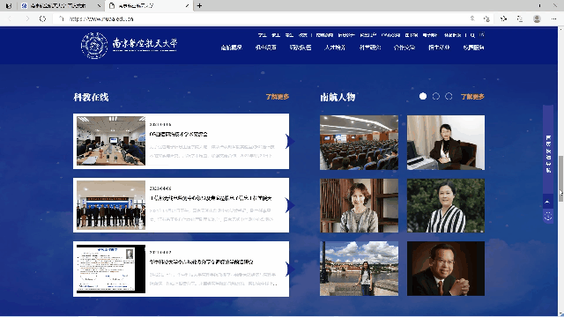This screenshot has height=317, width=564.
Task: Close the active second browser tab
Action: (187, 6)
